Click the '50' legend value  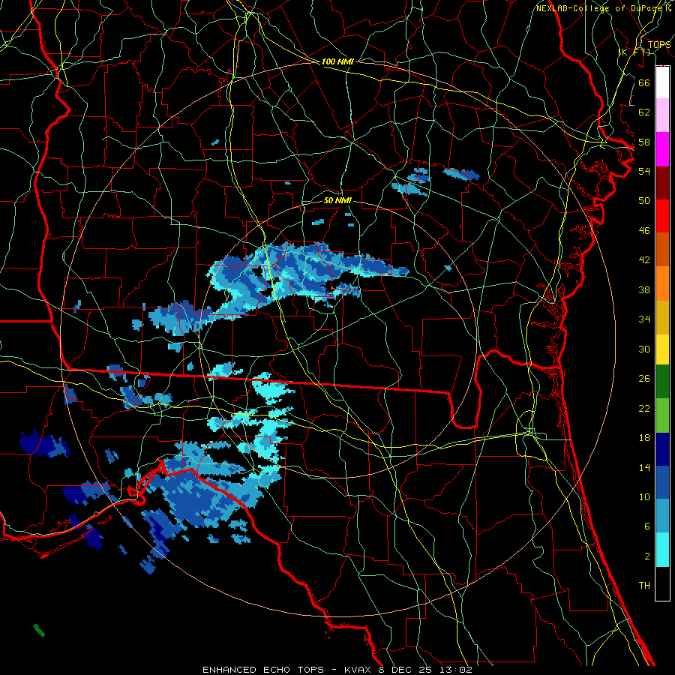click(644, 201)
